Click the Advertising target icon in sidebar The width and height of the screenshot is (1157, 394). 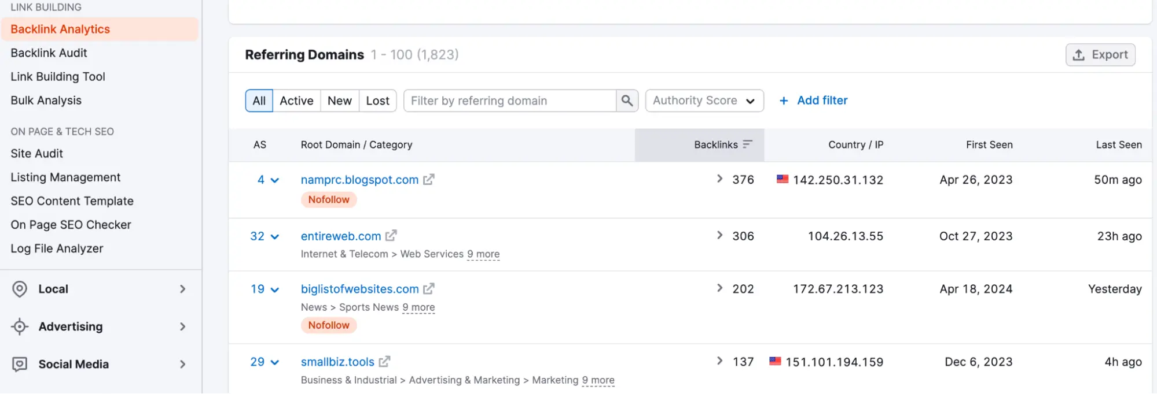tap(20, 326)
